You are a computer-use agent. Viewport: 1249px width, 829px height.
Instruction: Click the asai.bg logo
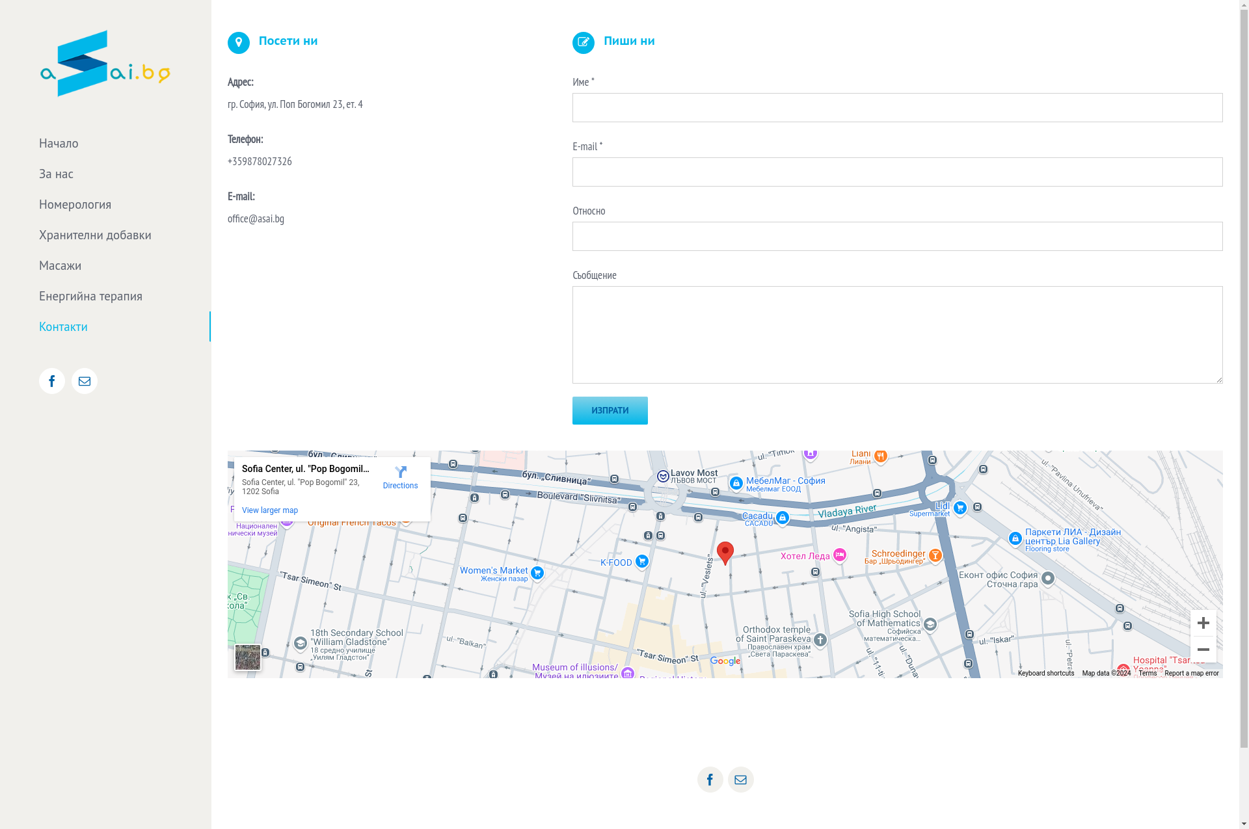pos(105,64)
